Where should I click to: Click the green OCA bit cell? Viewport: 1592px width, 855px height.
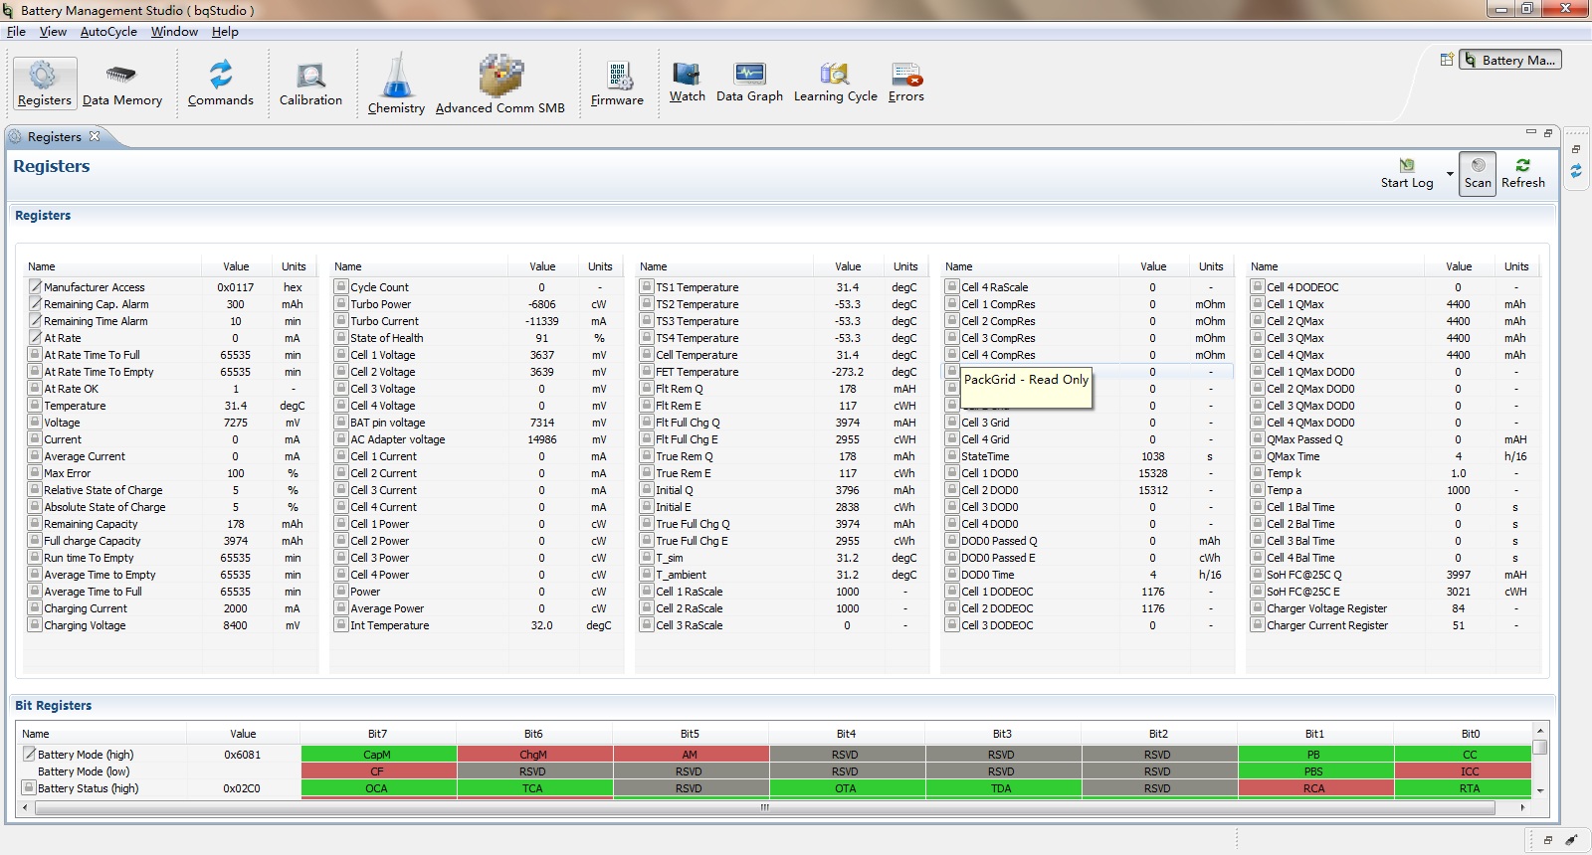click(x=378, y=787)
